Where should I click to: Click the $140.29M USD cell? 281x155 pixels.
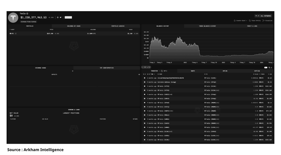pyautogui.click(x=269, y=94)
